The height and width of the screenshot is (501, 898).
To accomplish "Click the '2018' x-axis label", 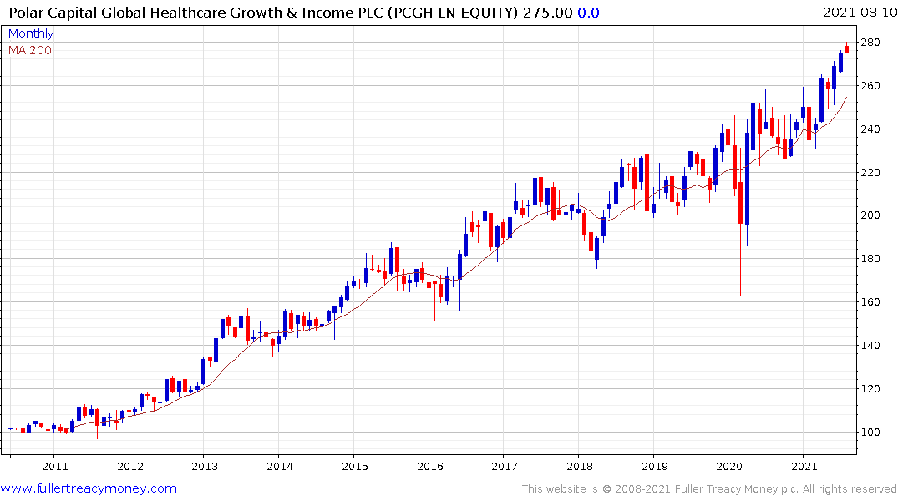I will tap(580, 466).
